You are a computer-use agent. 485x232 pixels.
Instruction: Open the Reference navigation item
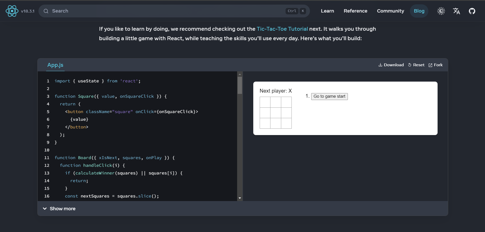(355, 11)
